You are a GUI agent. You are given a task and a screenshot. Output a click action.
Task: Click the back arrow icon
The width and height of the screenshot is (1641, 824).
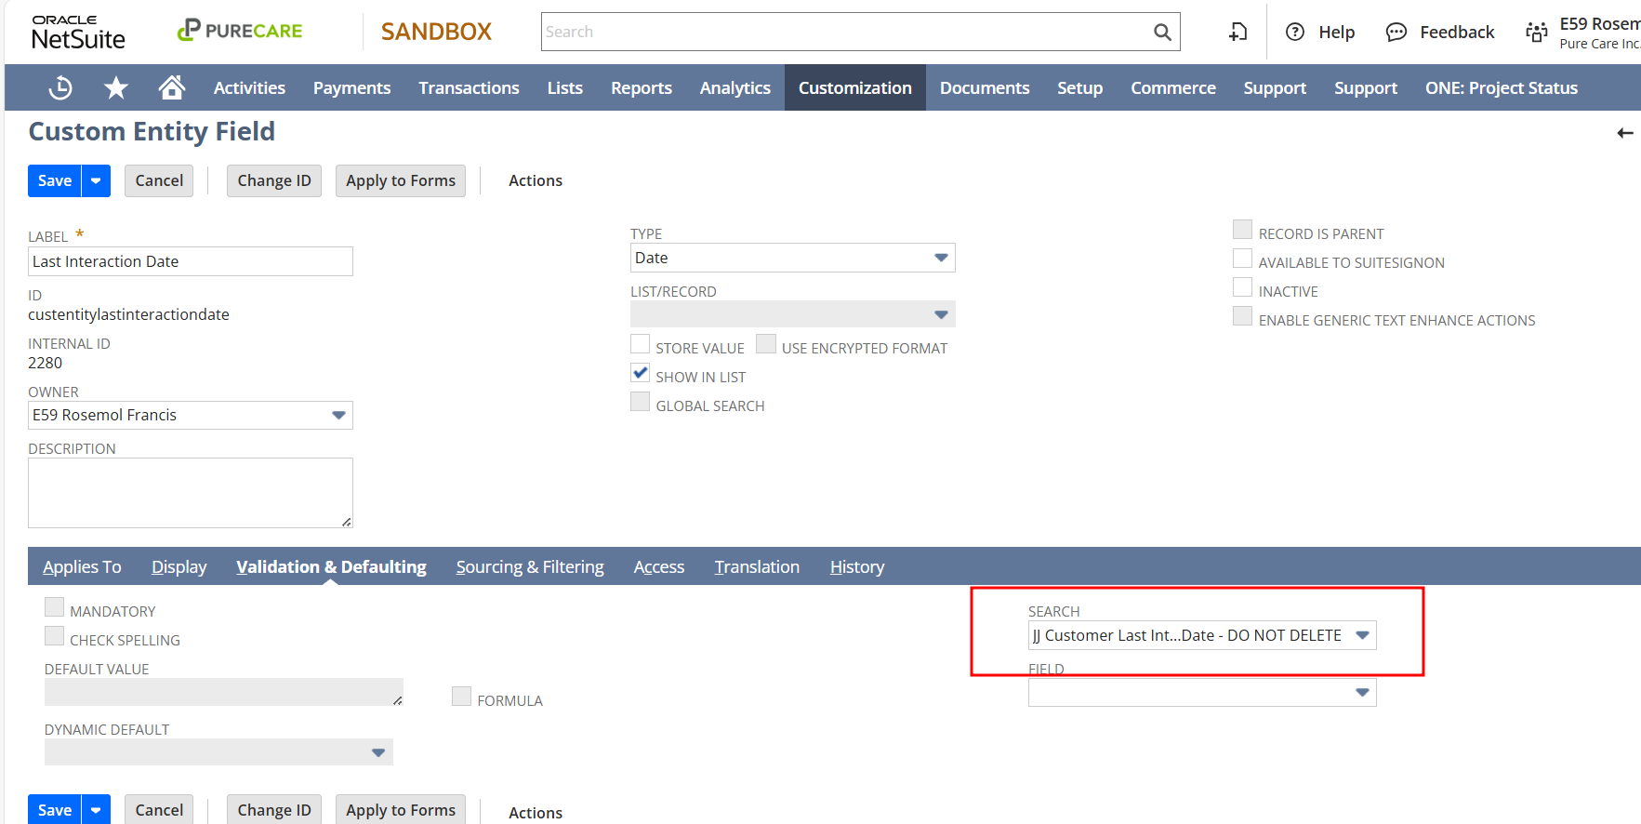(x=1624, y=133)
